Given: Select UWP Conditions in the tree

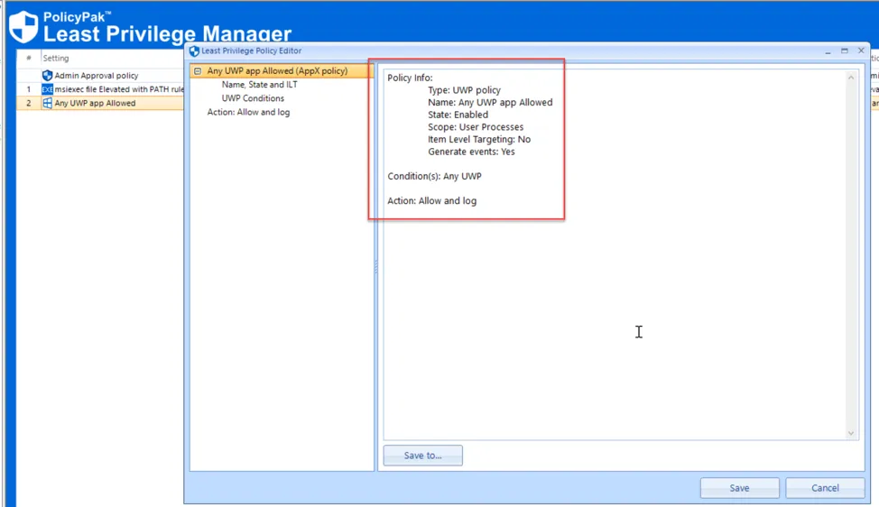Looking at the screenshot, I should click(x=253, y=98).
